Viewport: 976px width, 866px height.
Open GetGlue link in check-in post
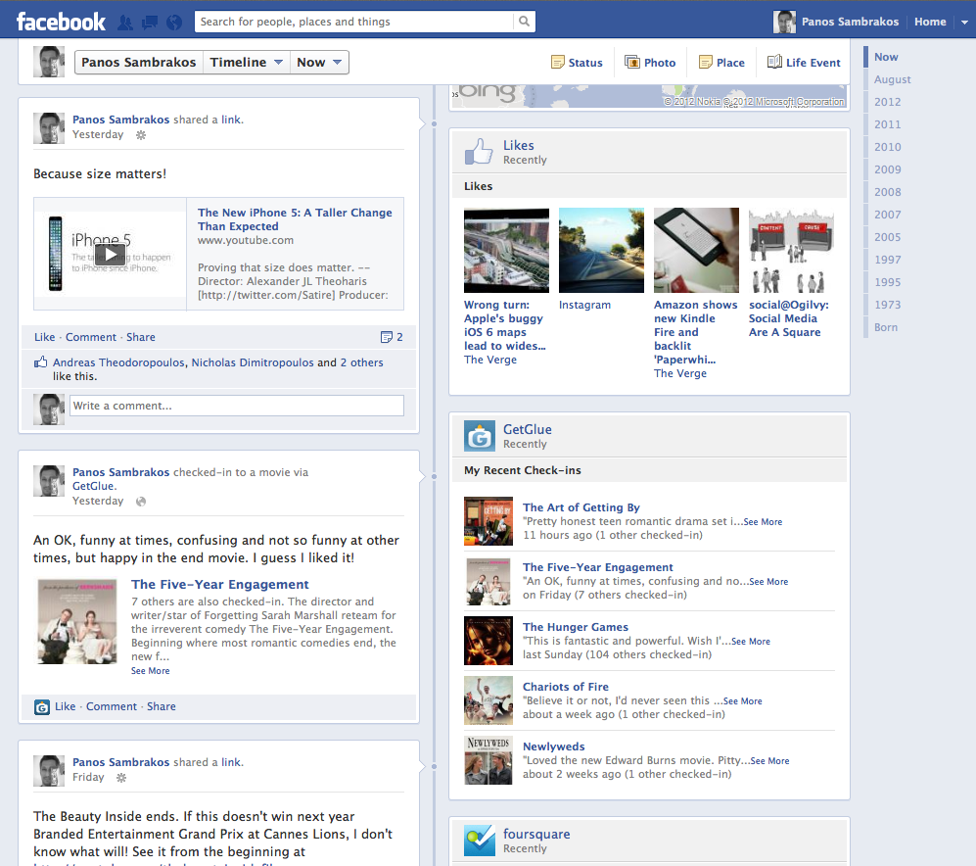93,486
